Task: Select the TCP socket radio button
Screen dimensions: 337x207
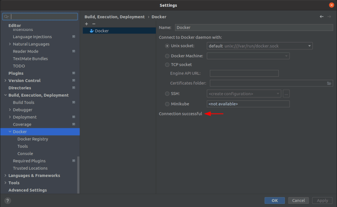Action: coord(167,65)
